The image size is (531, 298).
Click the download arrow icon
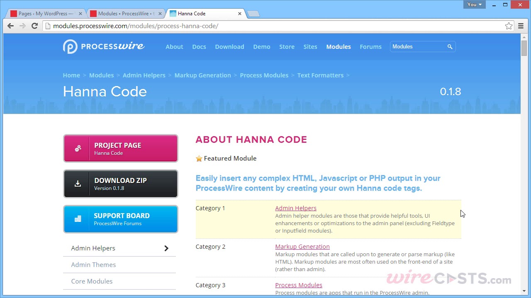click(78, 184)
